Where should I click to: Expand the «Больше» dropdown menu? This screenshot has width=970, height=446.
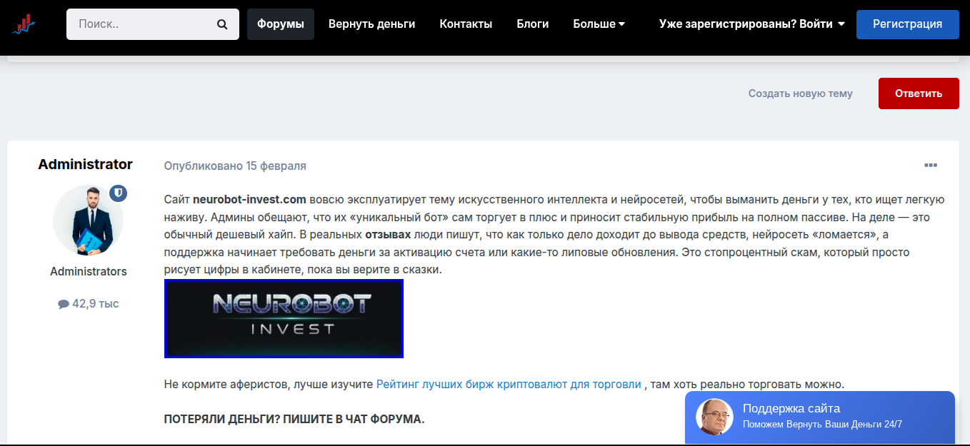[599, 23]
